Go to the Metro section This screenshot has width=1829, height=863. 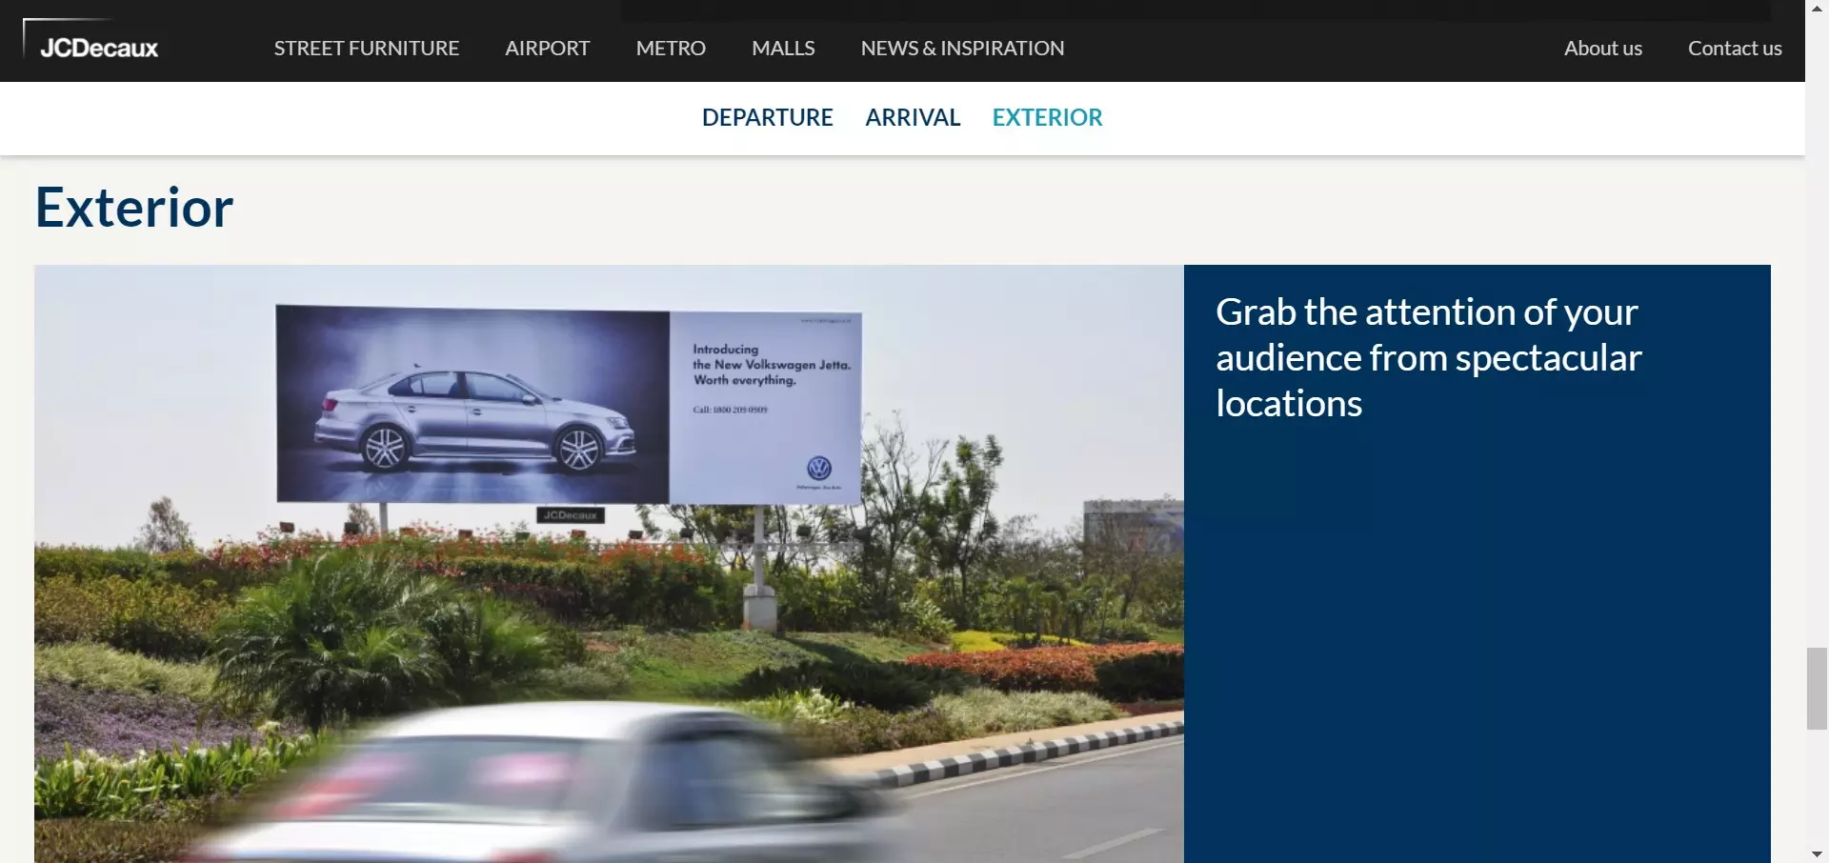671,48
